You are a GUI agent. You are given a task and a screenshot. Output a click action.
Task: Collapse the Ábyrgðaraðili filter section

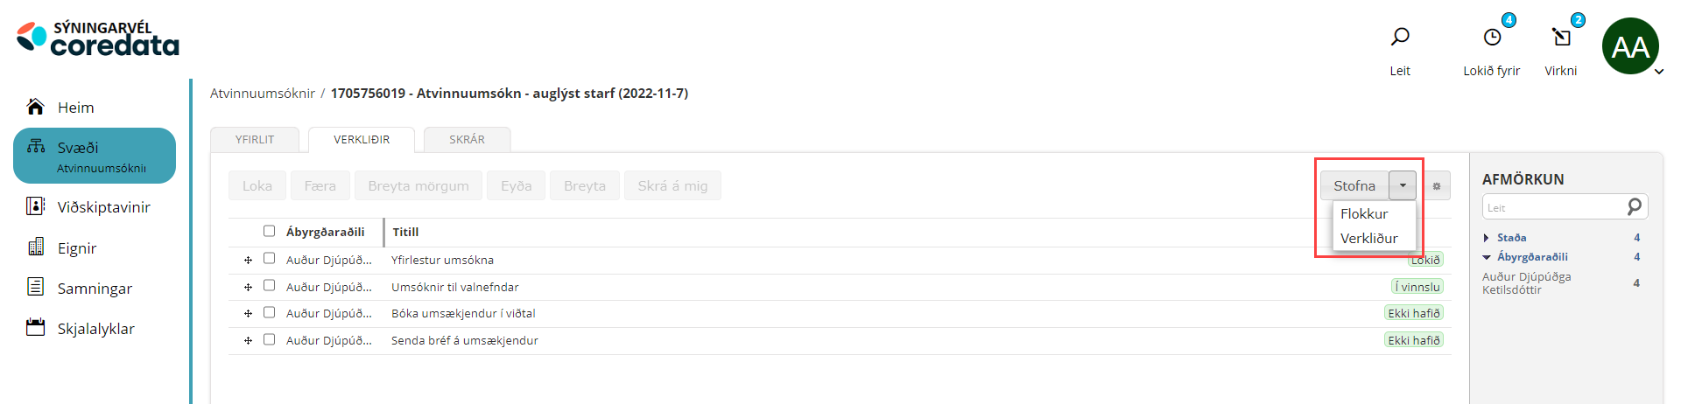pyautogui.click(x=1487, y=257)
